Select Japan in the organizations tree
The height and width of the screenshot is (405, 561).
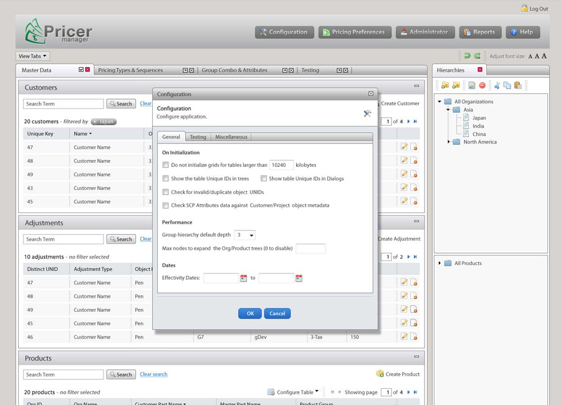[x=479, y=118]
